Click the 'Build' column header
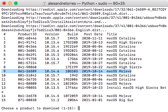This screenshot has width=168, height=112. point(73,34)
